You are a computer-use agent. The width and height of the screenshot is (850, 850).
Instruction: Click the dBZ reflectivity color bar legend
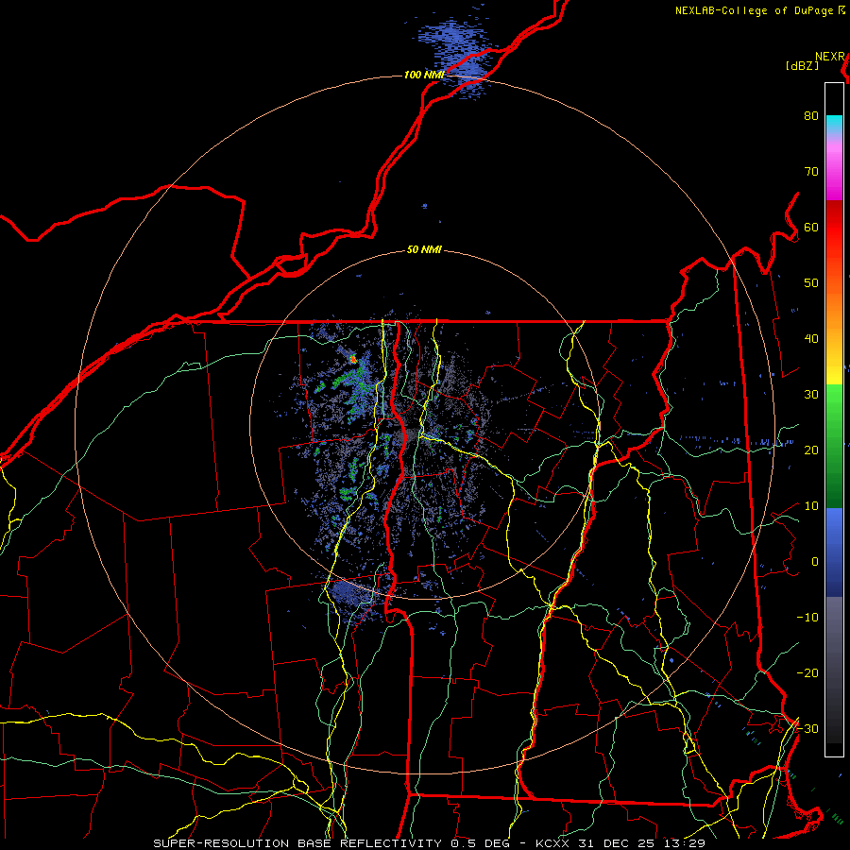point(834,419)
